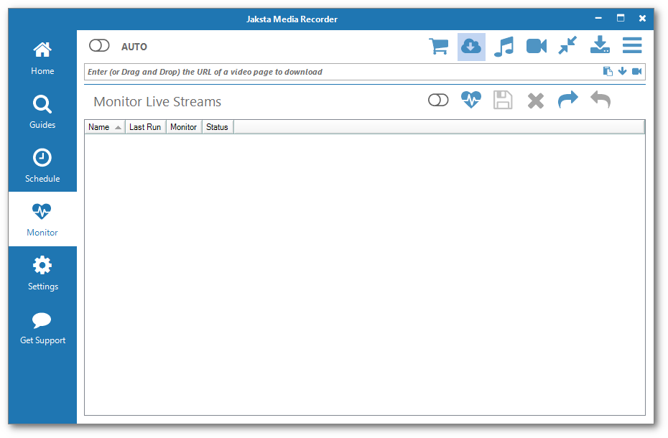Minimize the Jaksta Media Recorder window
This screenshot has height=438, width=668.
click(598, 19)
